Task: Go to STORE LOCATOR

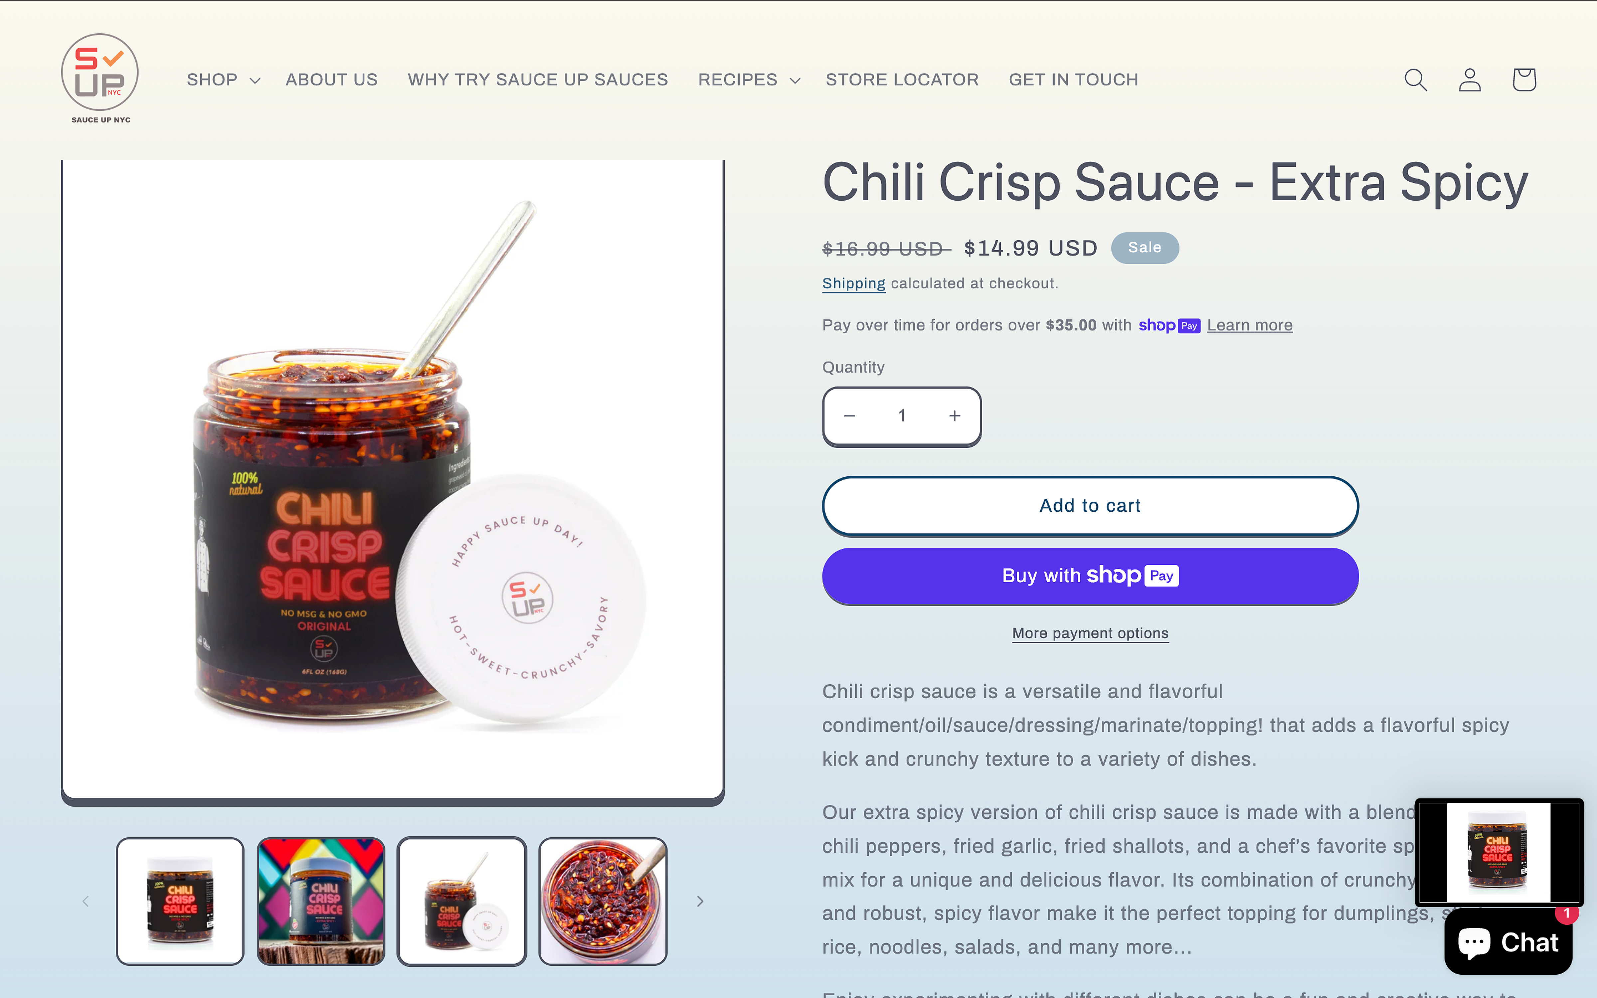Action: point(902,80)
